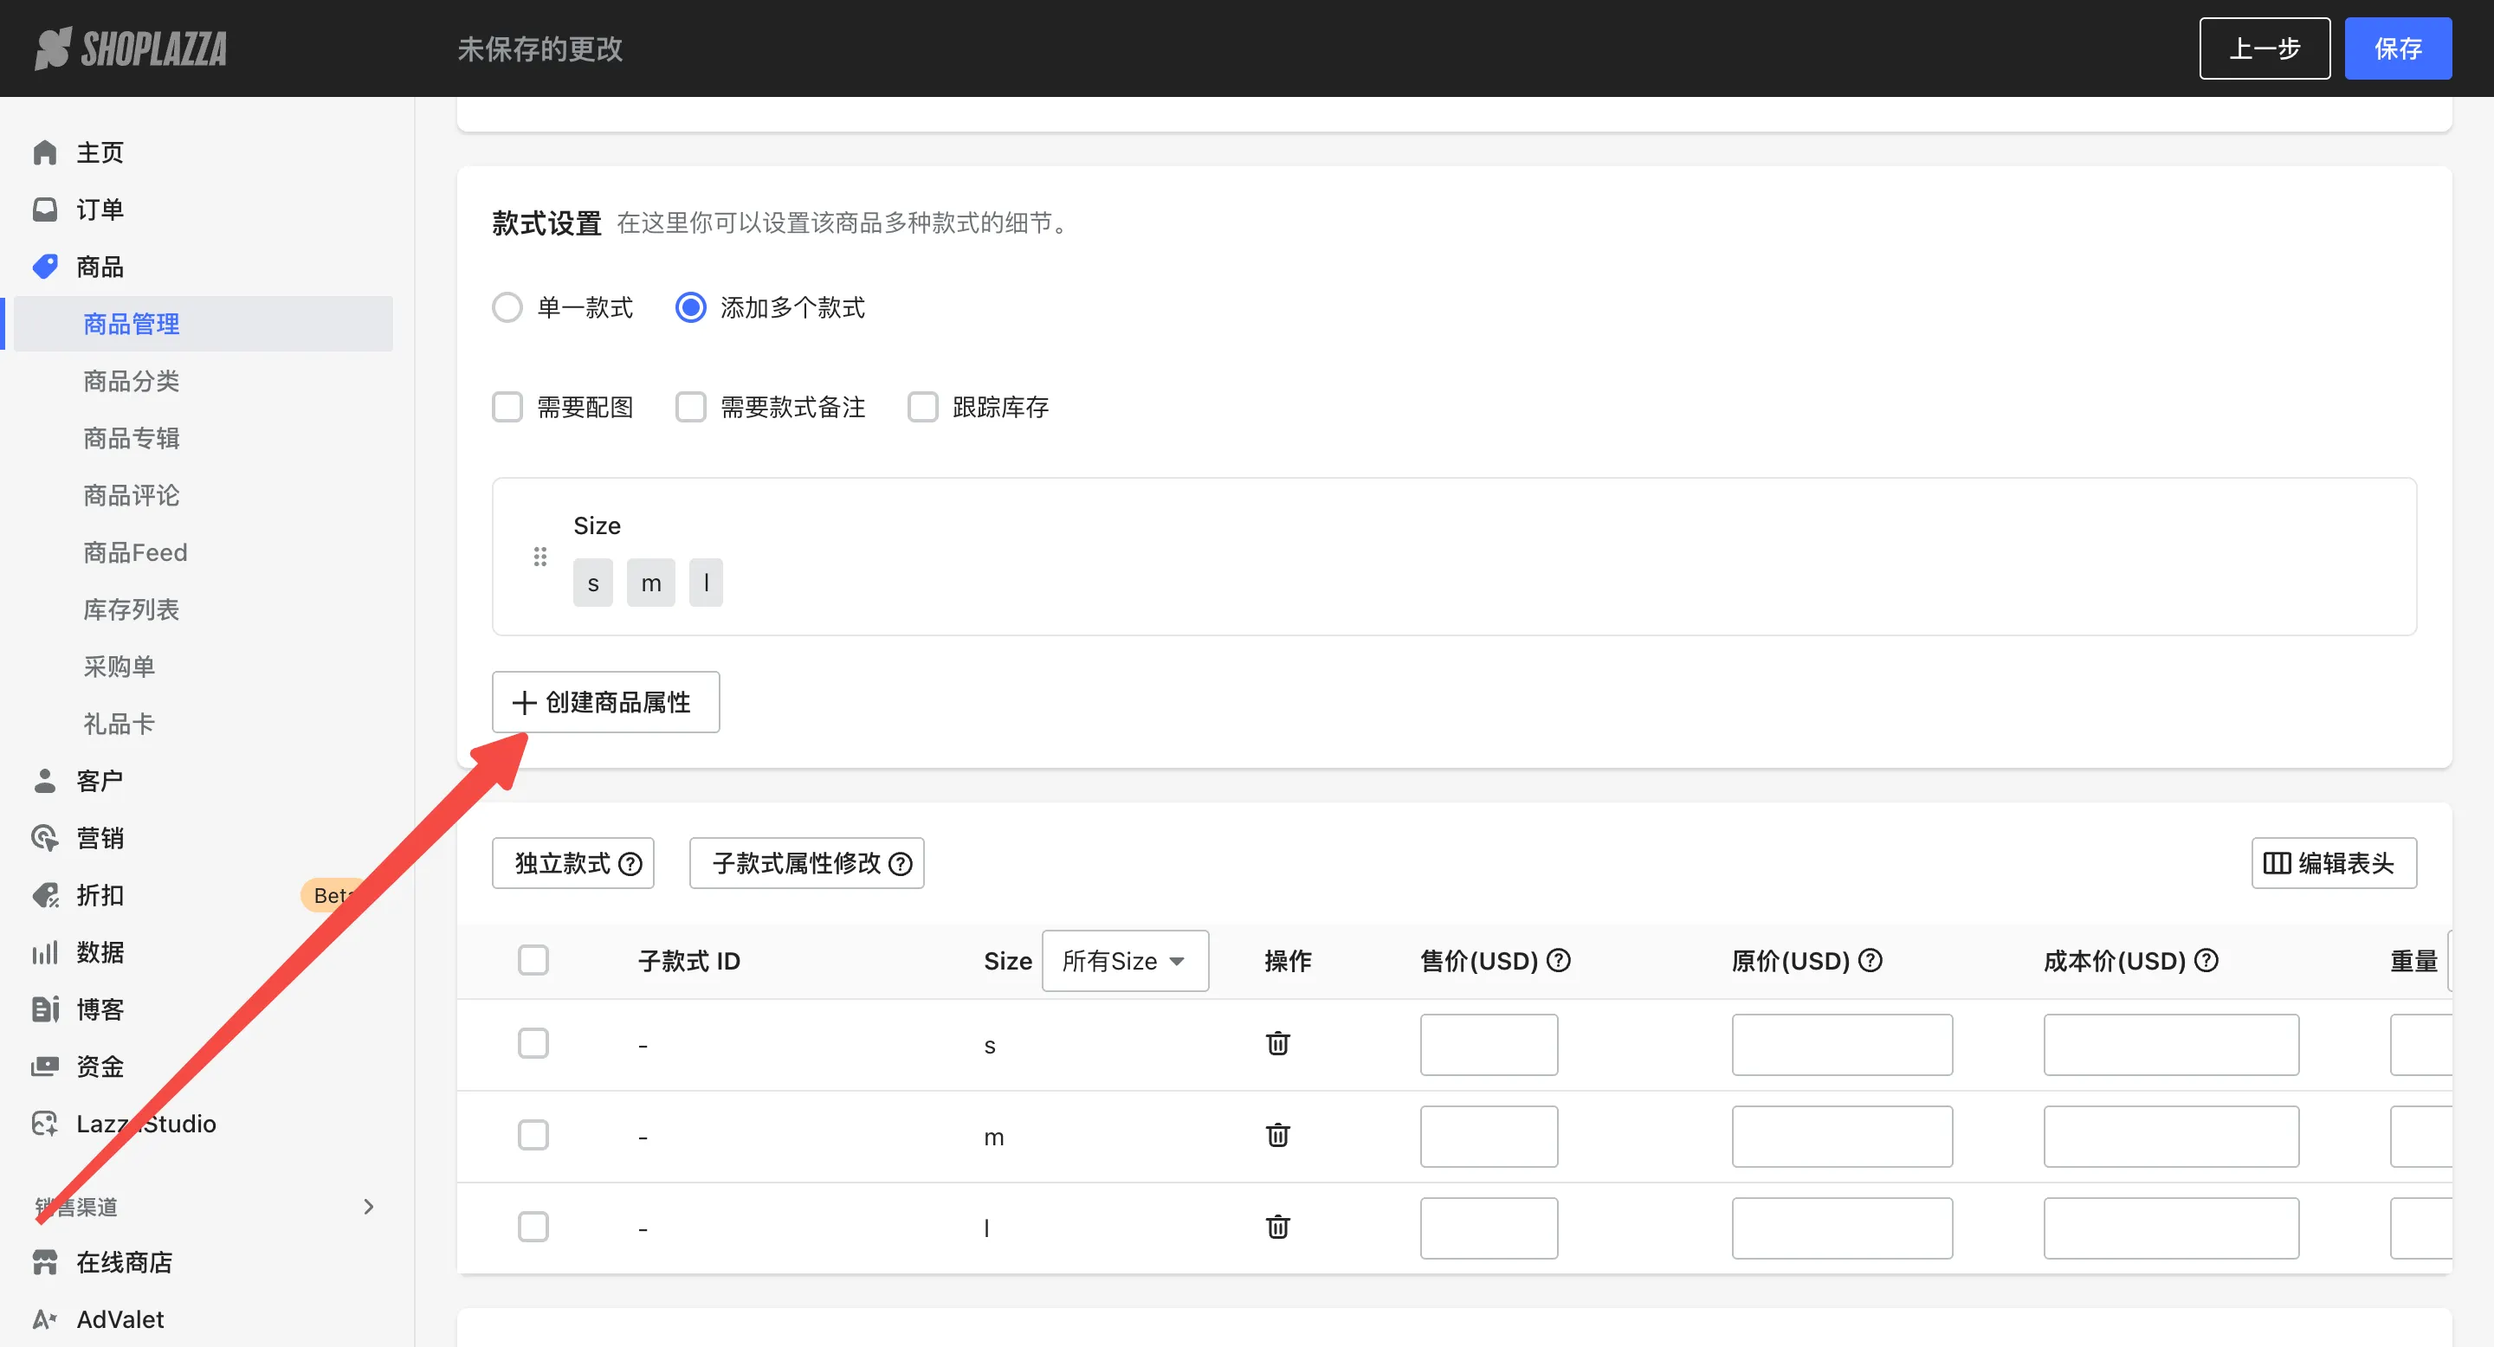Viewport: 2494px width, 1347px height.
Task: Open 商品专辑 in the sidebar
Action: [132, 438]
